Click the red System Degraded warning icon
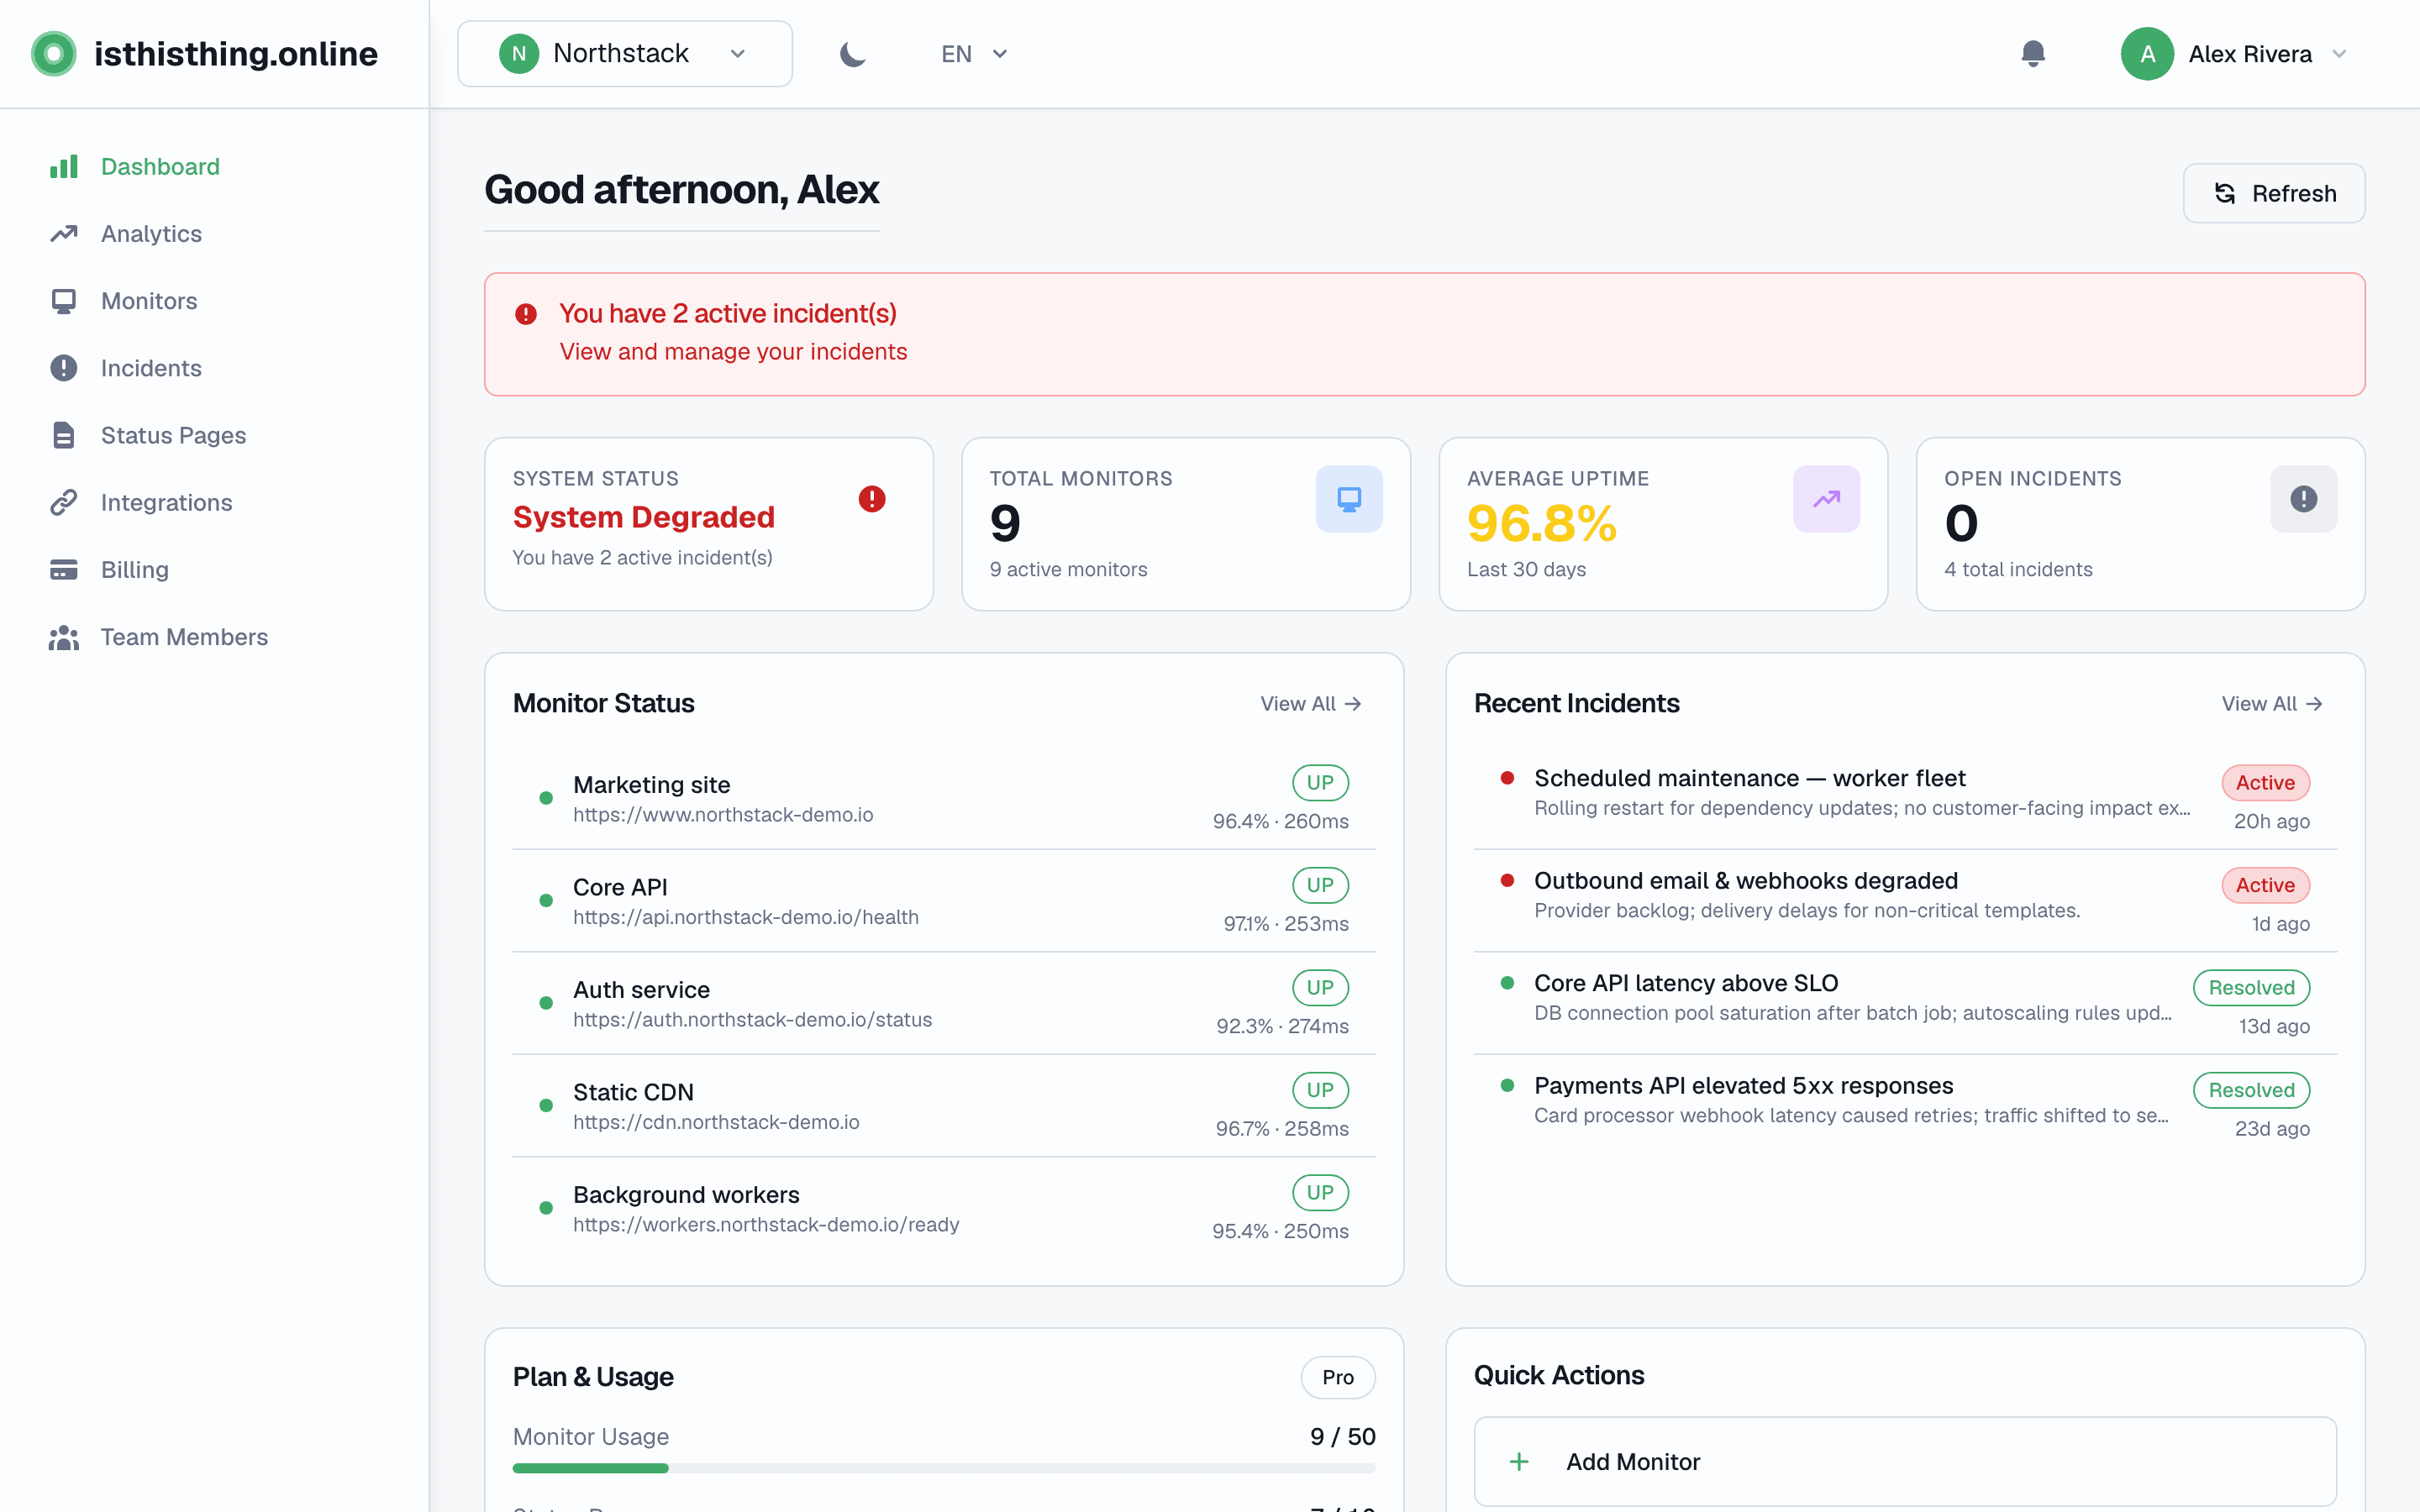 (872, 499)
